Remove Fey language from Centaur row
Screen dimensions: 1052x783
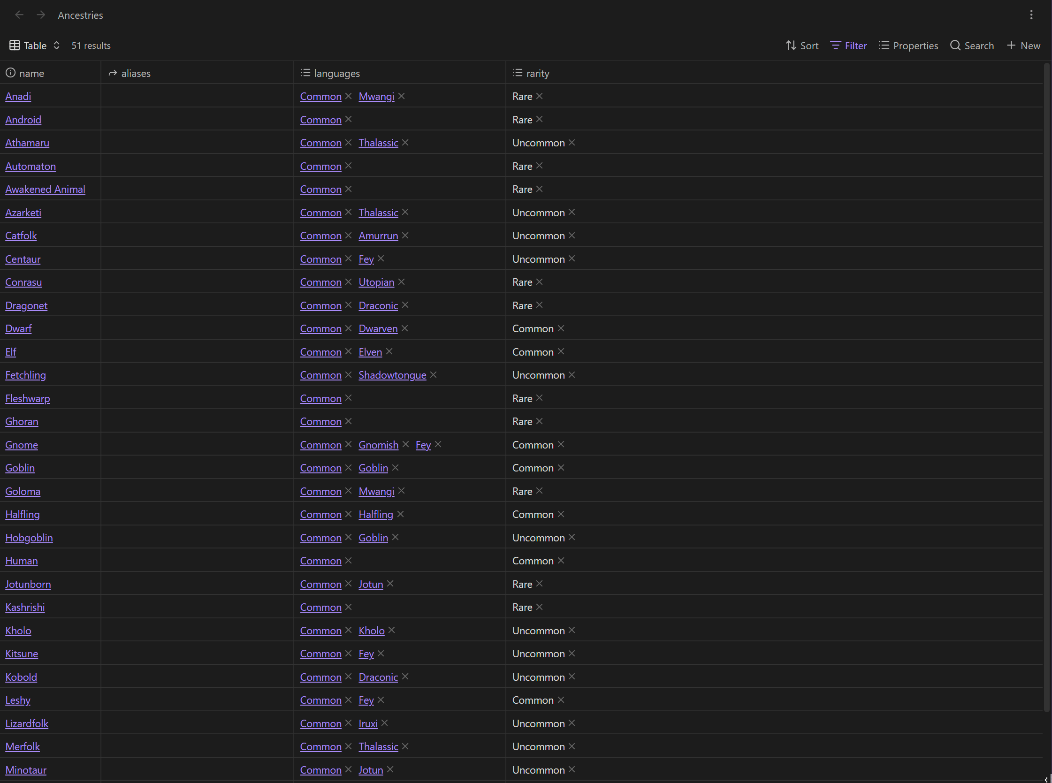click(x=381, y=259)
